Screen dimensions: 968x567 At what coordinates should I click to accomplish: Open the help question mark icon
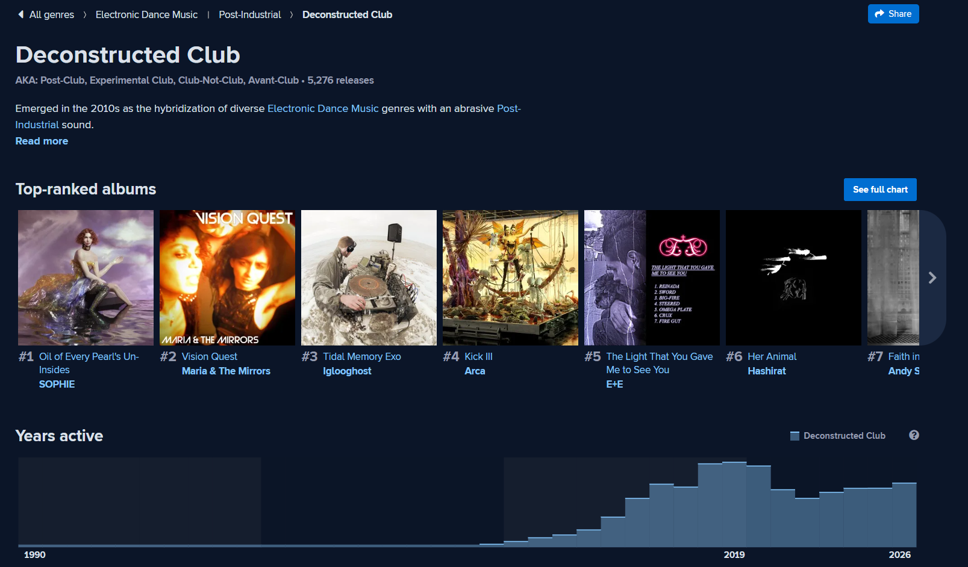pos(914,435)
